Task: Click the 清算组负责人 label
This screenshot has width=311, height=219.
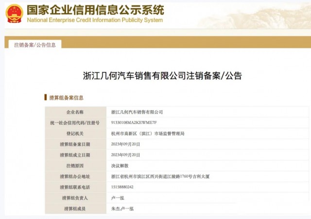Action: click(x=75, y=198)
